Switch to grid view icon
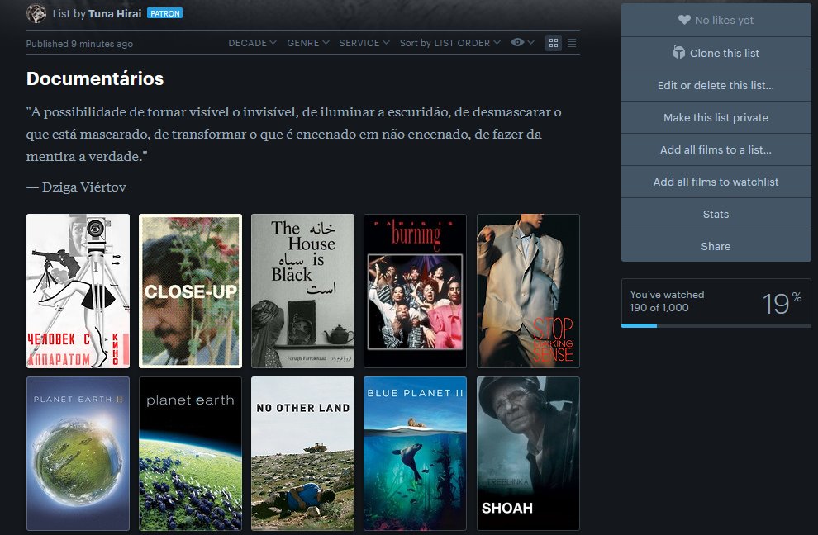 (554, 43)
